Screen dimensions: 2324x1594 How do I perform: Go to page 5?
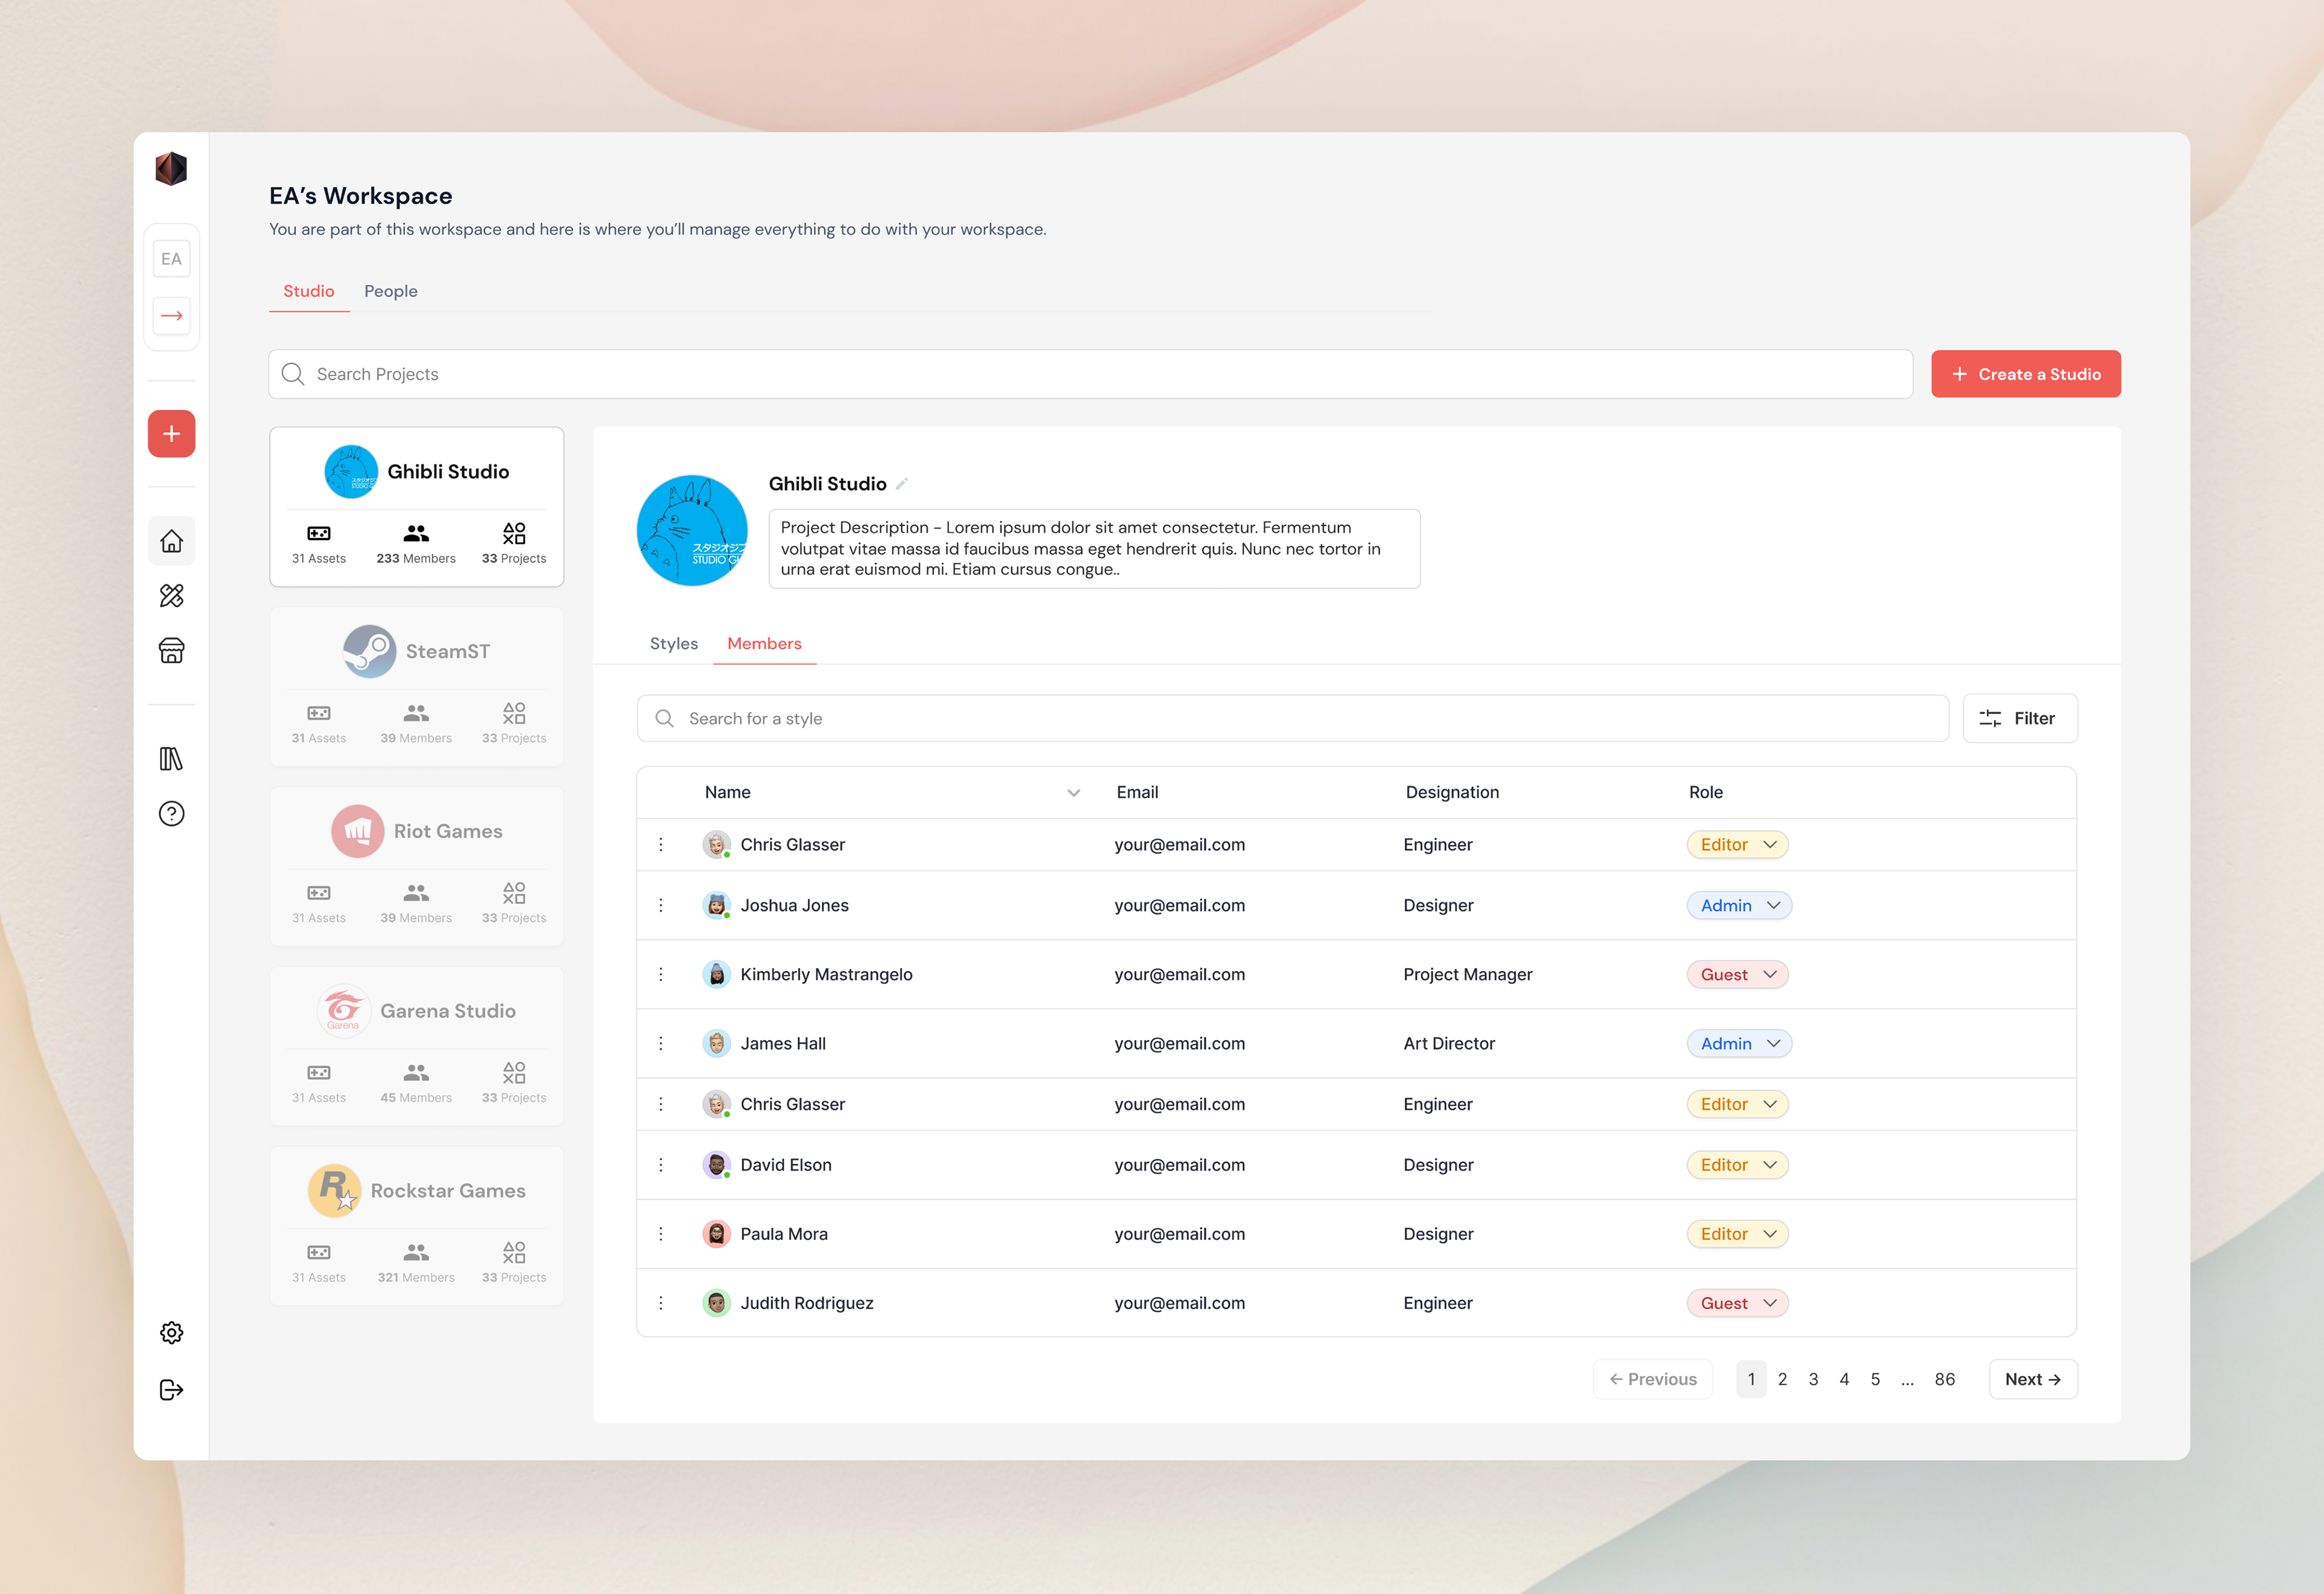[x=1875, y=1379]
